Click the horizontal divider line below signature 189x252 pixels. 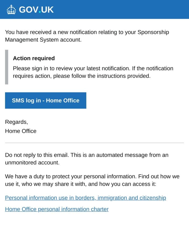click(x=94, y=143)
